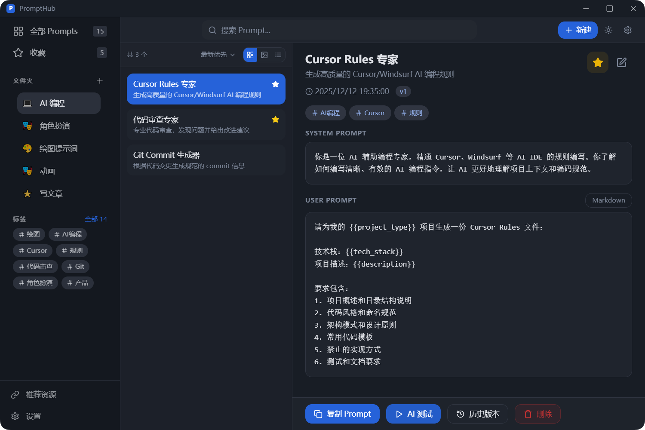645x430 pixels.
Task: Open the 最新优先 sort dropdown
Action: pyautogui.click(x=218, y=55)
